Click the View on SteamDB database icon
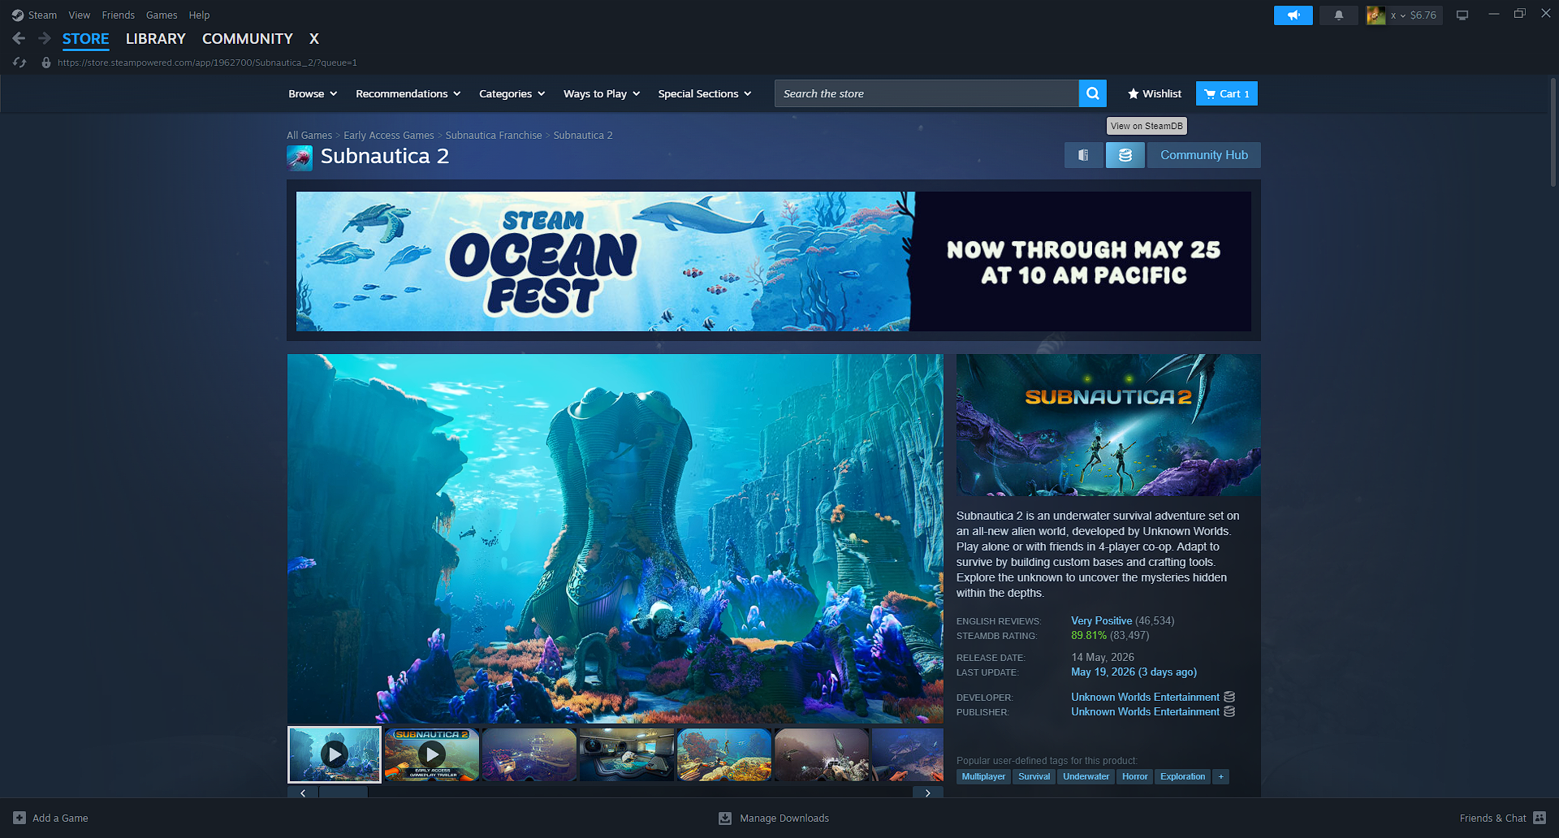Image resolution: width=1559 pixels, height=838 pixels. pos(1125,155)
